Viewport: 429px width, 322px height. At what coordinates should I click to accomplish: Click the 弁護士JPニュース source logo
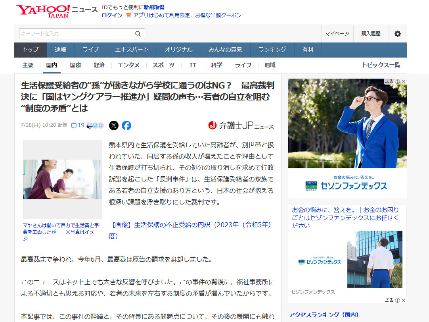pos(241,125)
